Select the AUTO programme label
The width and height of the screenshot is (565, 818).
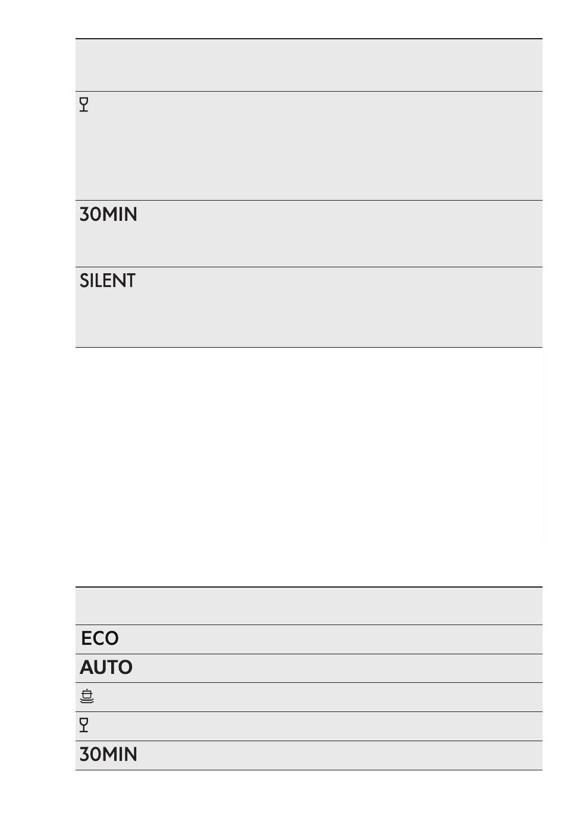tap(106, 667)
